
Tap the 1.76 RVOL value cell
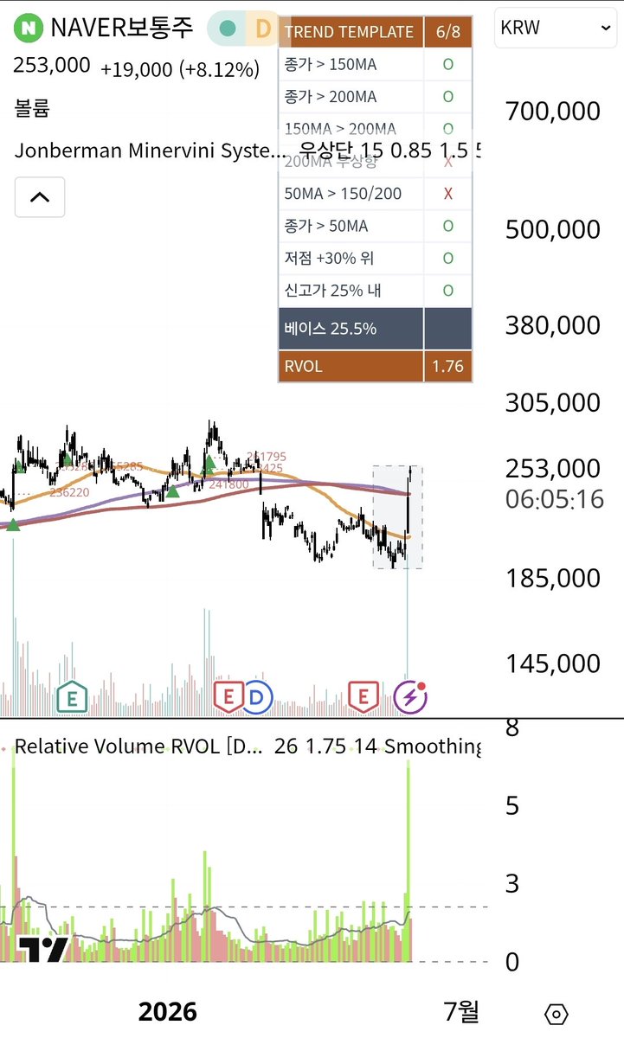tap(448, 366)
